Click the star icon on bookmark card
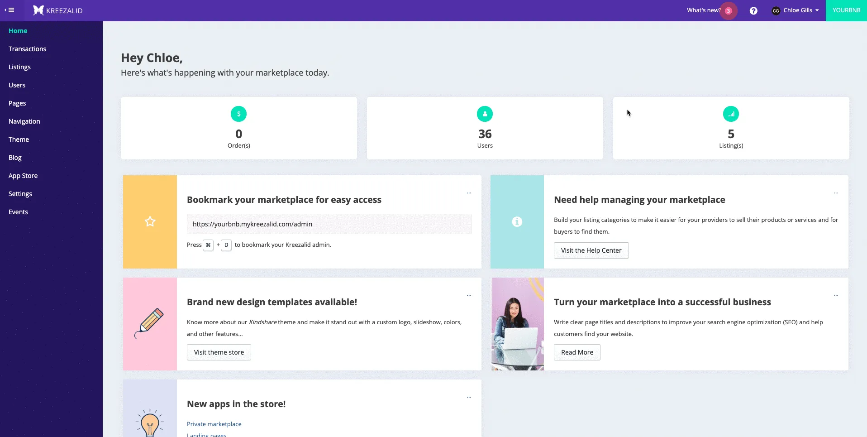The width and height of the screenshot is (867, 437). click(x=150, y=221)
